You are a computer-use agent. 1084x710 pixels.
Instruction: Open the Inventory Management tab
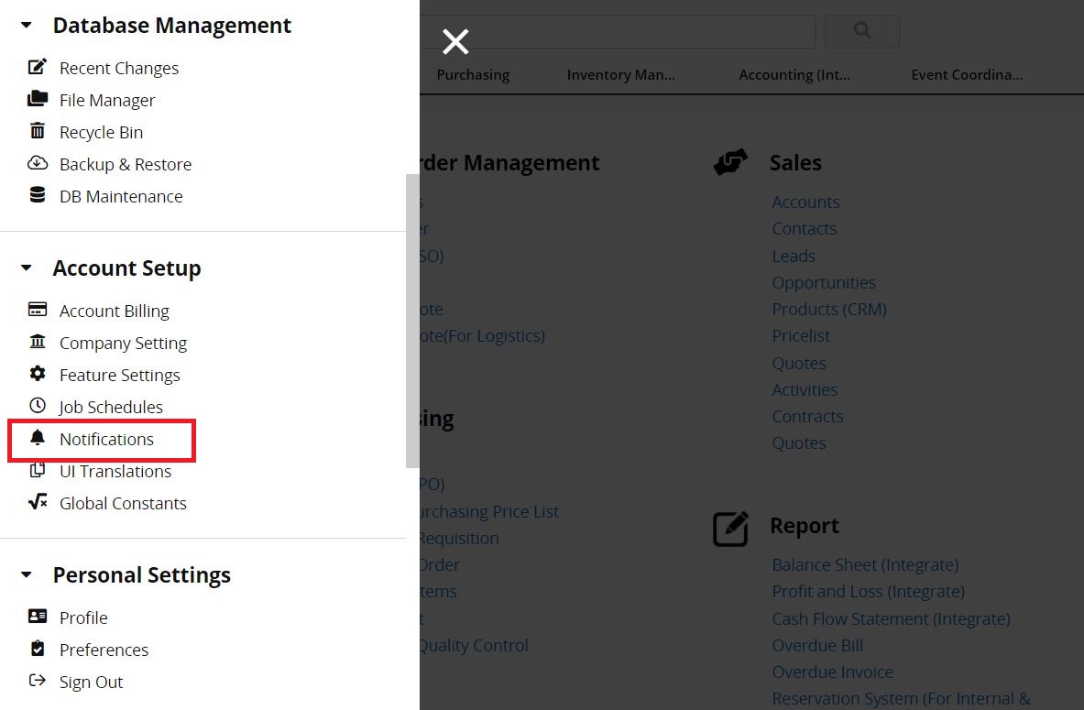click(x=621, y=74)
